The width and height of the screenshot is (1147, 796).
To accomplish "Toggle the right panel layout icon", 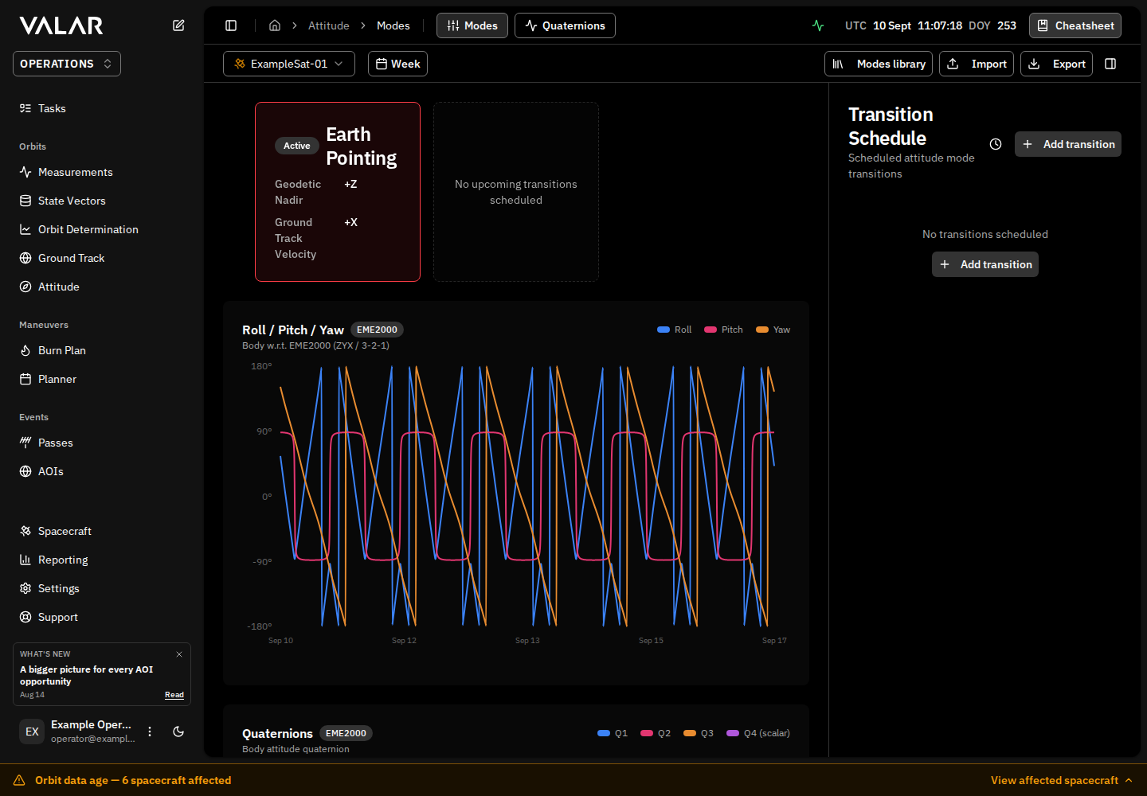I will 1110,64.
